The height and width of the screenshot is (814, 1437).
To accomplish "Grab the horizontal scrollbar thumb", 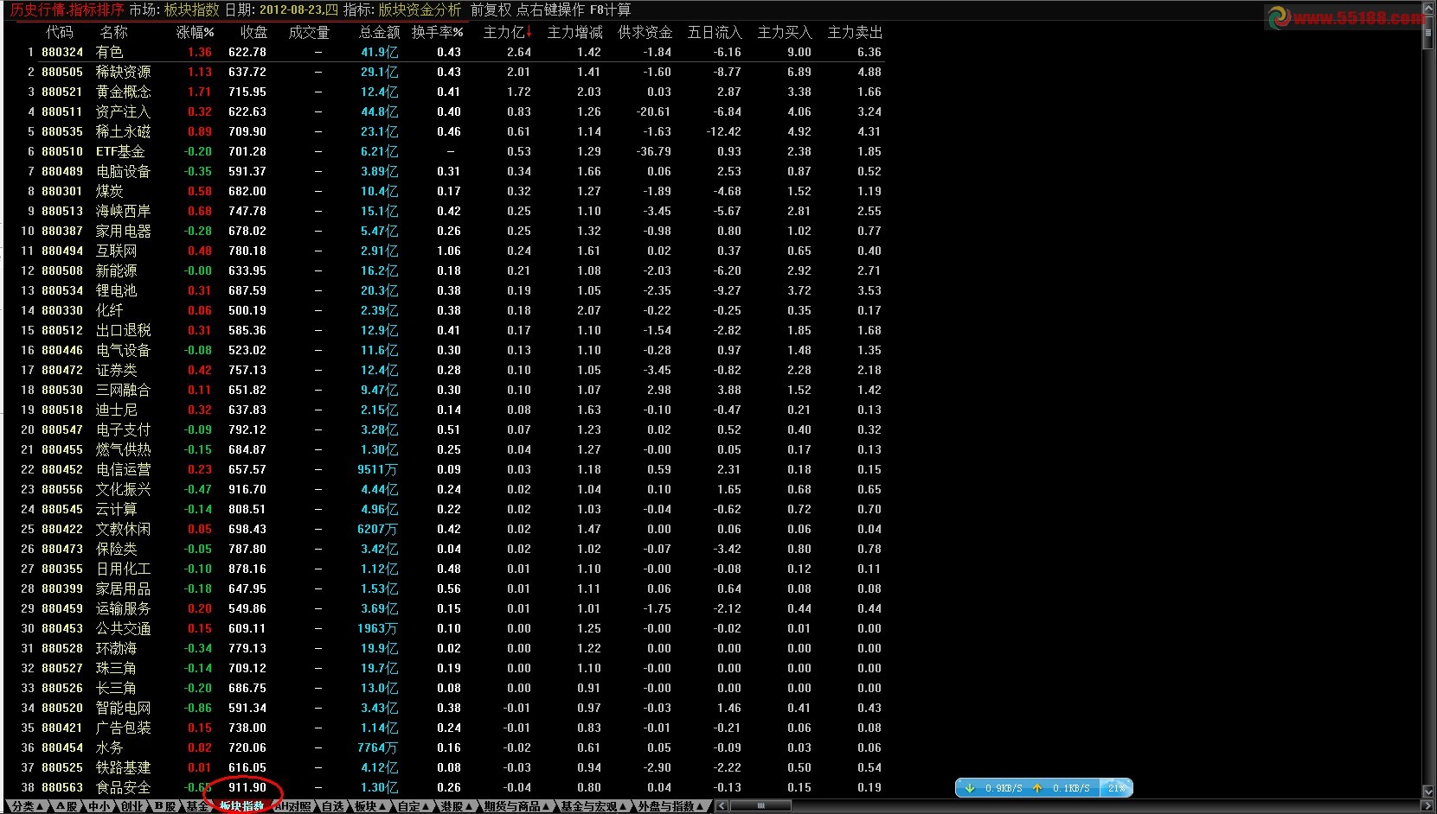I will tap(760, 806).
